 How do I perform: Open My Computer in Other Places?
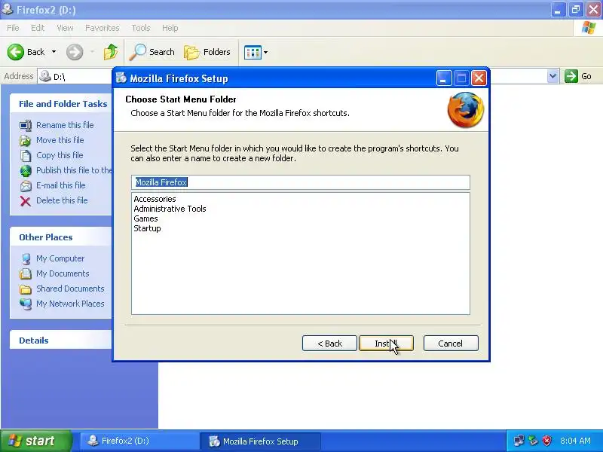coord(60,258)
